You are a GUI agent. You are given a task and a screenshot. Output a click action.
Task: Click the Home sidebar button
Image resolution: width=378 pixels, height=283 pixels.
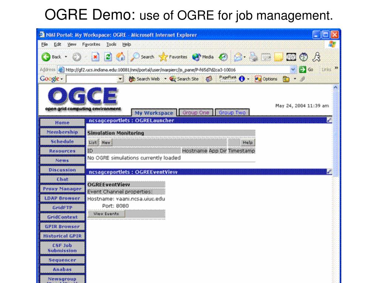click(62, 122)
